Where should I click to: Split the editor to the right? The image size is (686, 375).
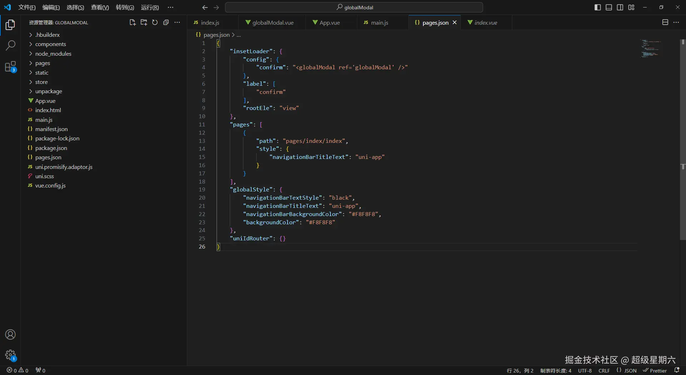[x=665, y=22]
